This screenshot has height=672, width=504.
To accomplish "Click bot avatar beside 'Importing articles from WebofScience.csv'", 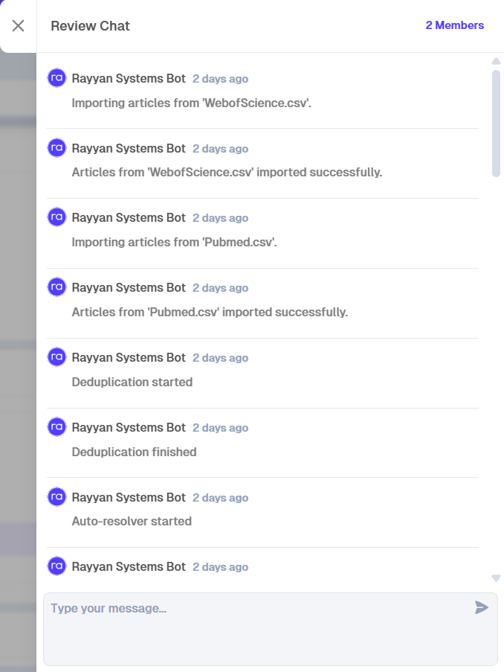I will [56, 78].
